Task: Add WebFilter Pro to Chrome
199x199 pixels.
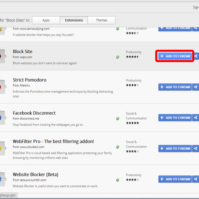Action: point(175,148)
